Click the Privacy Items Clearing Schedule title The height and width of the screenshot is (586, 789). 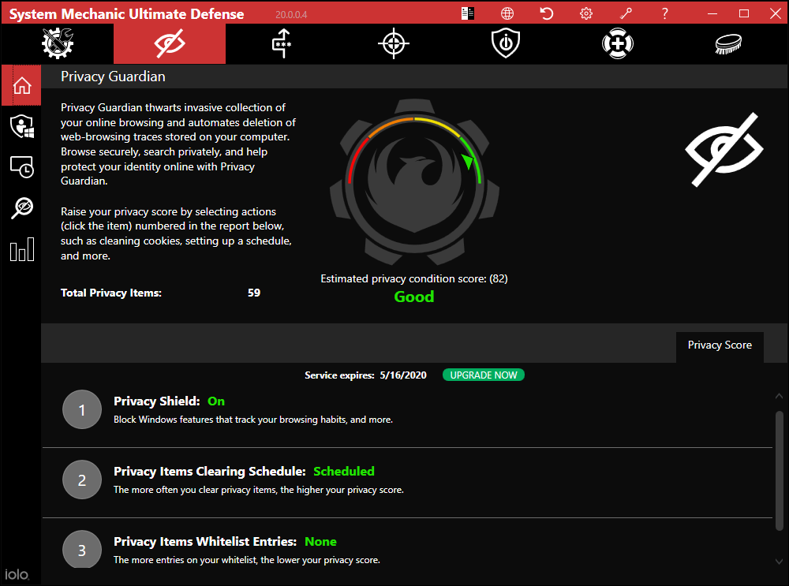point(210,472)
